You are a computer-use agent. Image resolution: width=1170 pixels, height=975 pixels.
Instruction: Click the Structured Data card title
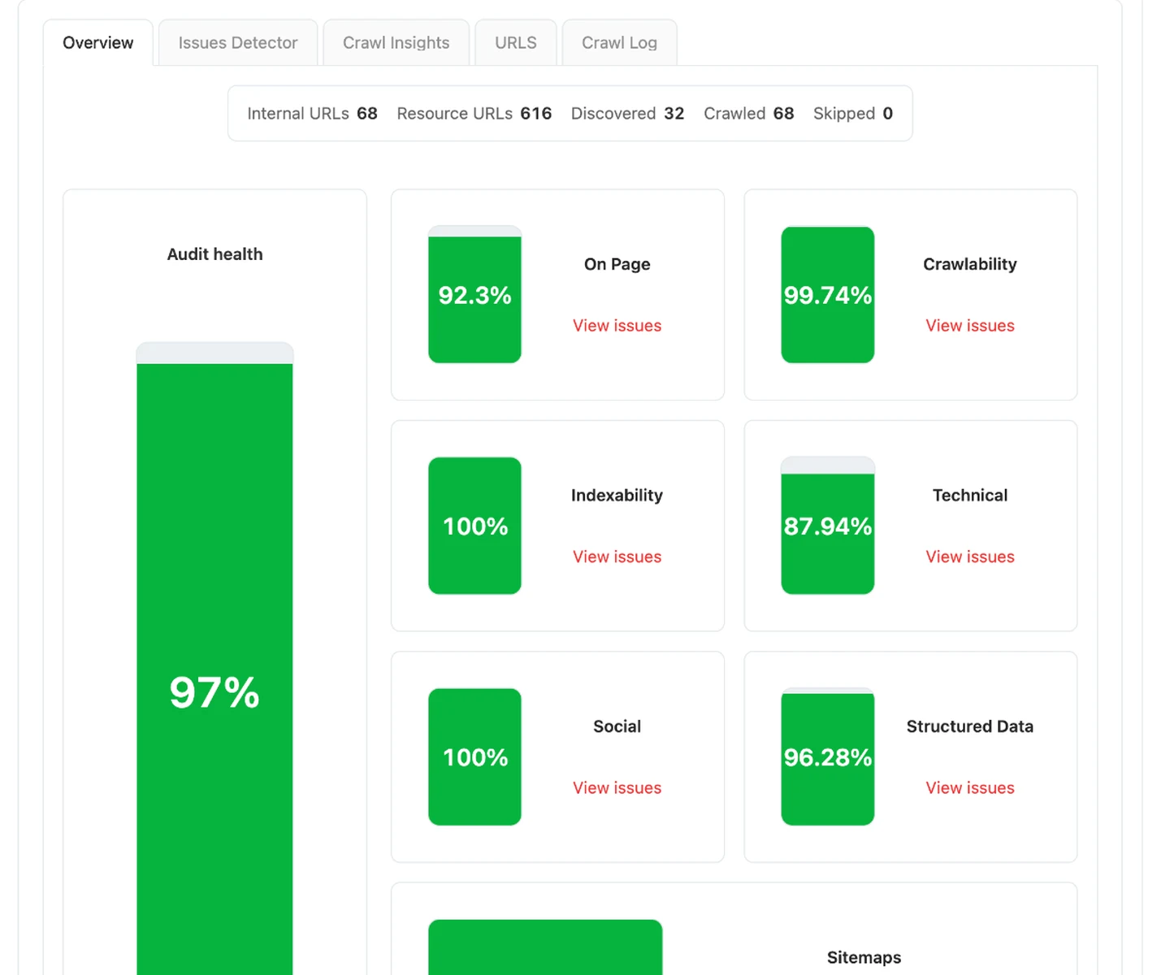970,726
